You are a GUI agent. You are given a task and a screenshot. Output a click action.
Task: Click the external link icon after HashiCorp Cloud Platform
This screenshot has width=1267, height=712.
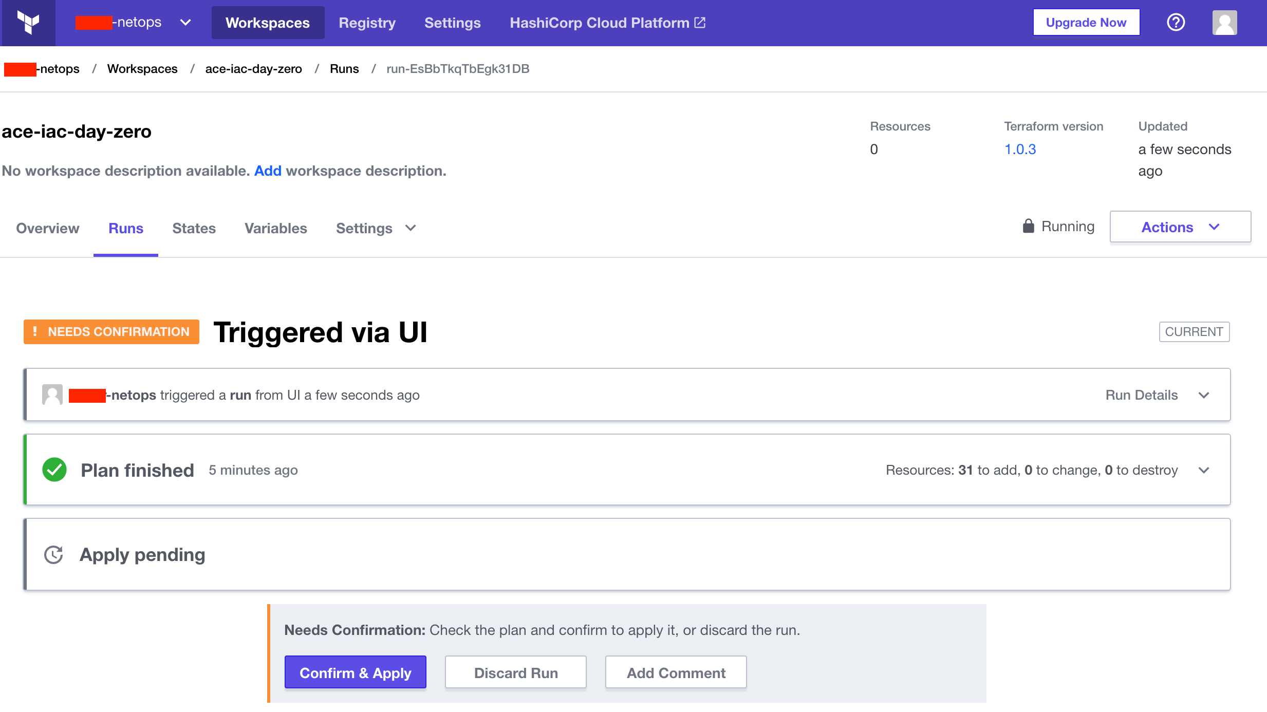pyautogui.click(x=700, y=23)
